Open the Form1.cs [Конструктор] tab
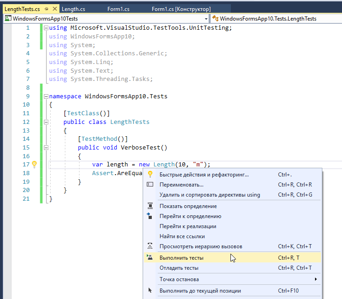Image resolution: width=342 pixels, height=299 pixels. (181, 9)
